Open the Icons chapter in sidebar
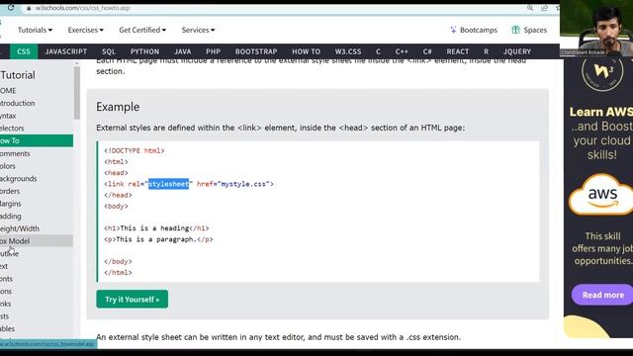 pos(37,291)
